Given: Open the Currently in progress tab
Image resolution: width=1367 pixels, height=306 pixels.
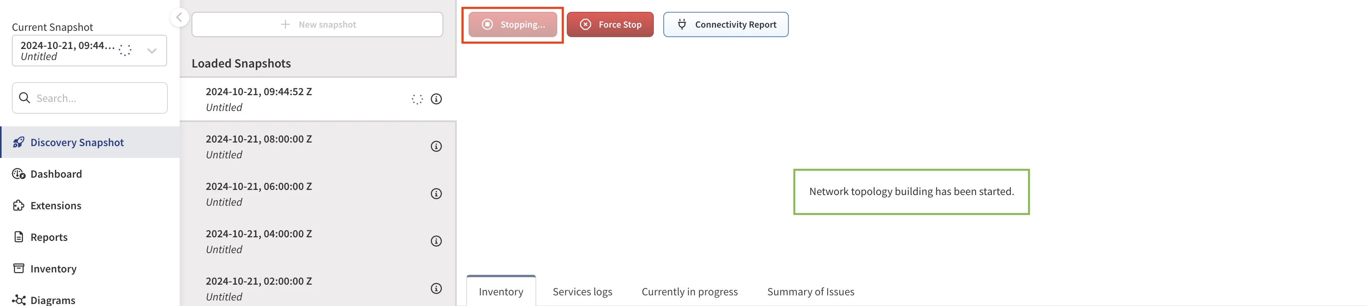Looking at the screenshot, I should (689, 292).
